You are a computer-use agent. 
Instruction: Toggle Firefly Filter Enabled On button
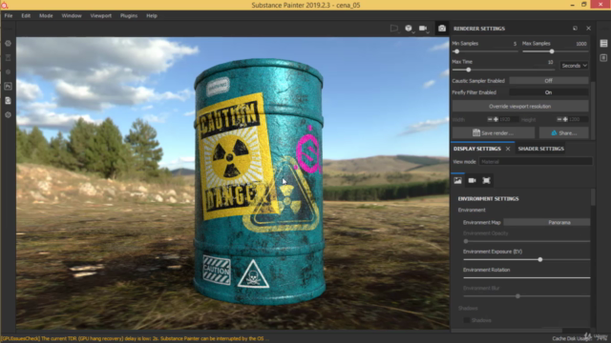pos(549,92)
